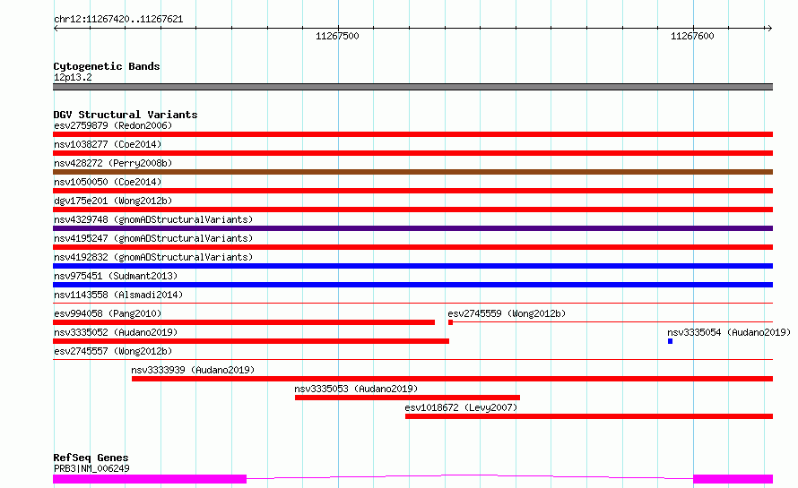Click variant label esv2745559 (Wong2012b)

click(507, 313)
